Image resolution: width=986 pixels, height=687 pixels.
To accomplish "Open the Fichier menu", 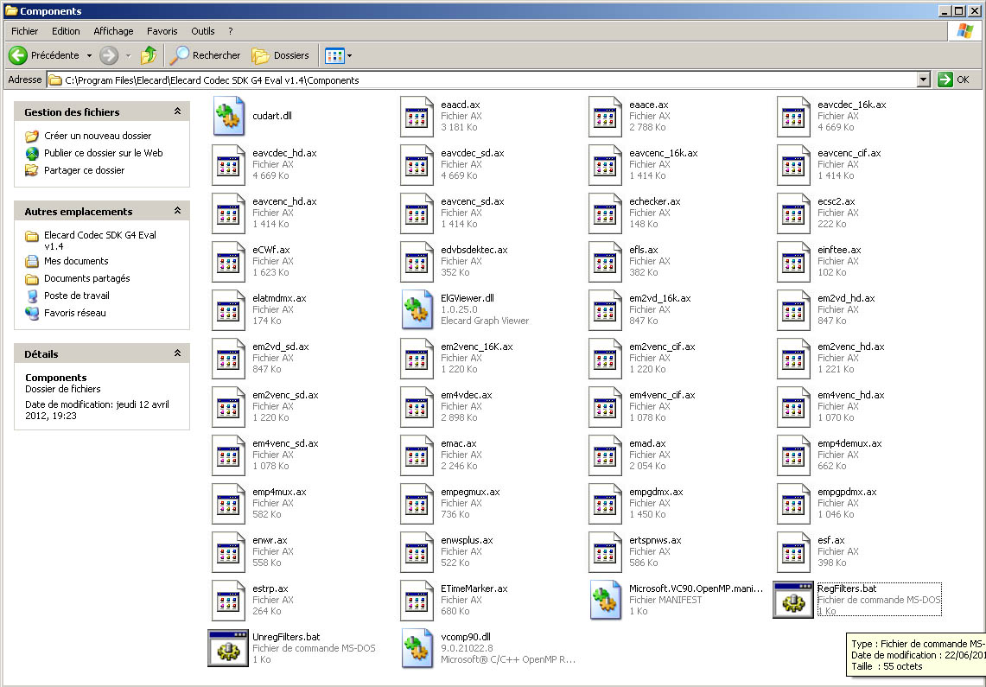I will click(x=24, y=31).
